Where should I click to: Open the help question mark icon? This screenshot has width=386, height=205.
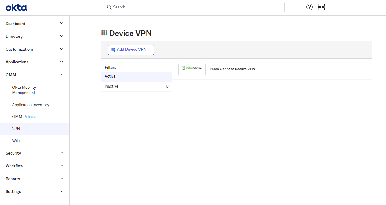pos(309,7)
